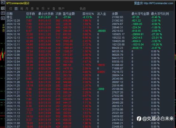Open the 备 tab
The image size is (176, 128).
coord(54,9)
